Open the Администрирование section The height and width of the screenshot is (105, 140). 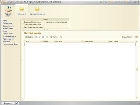(37, 11)
